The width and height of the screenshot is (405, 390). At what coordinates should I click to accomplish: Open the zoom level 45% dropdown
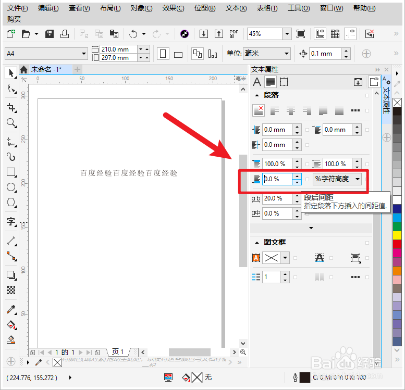pos(287,34)
